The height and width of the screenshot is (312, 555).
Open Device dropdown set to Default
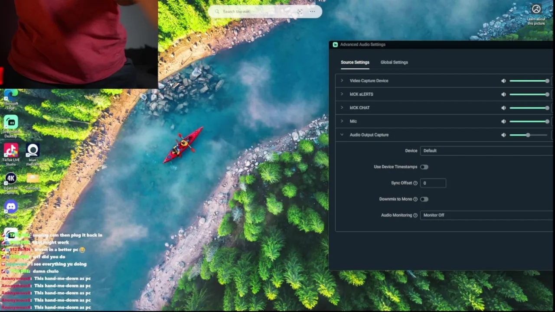pos(487,150)
